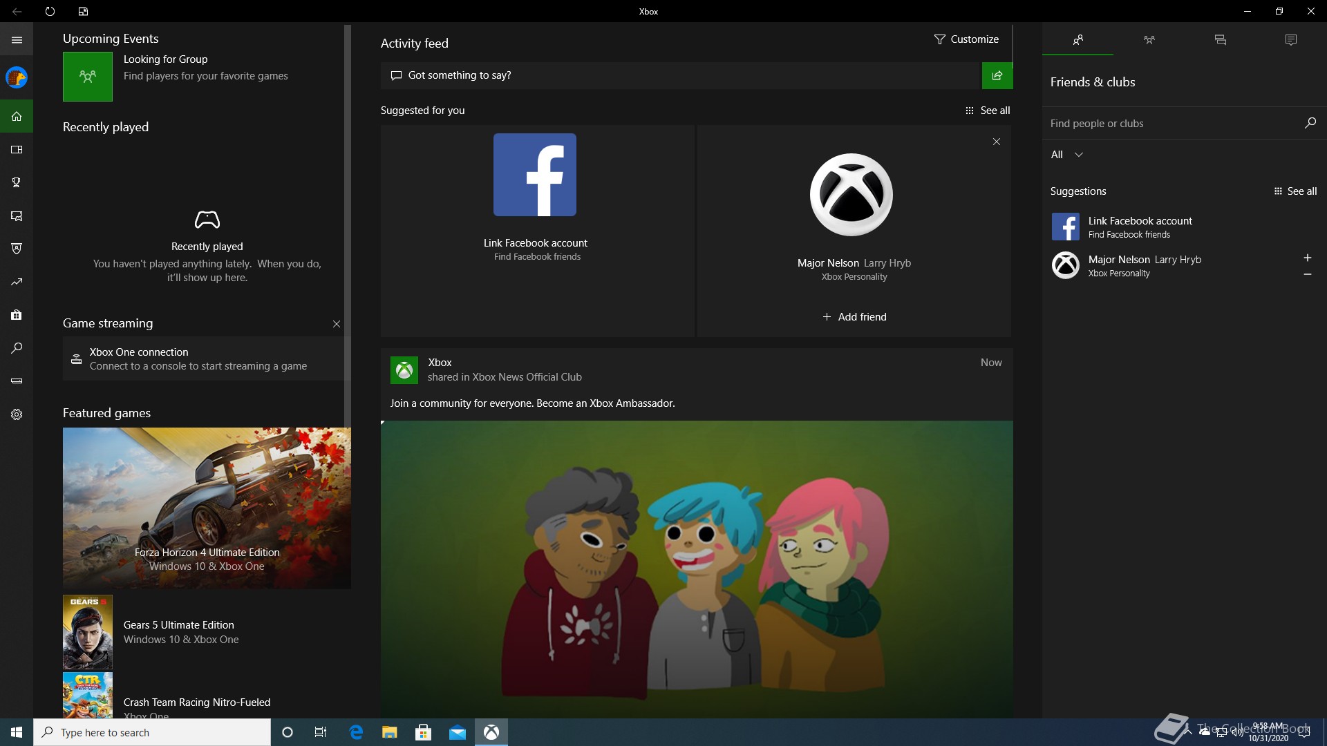Customize the activity feed
Viewport: 1327px width, 746px height.
(x=966, y=39)
